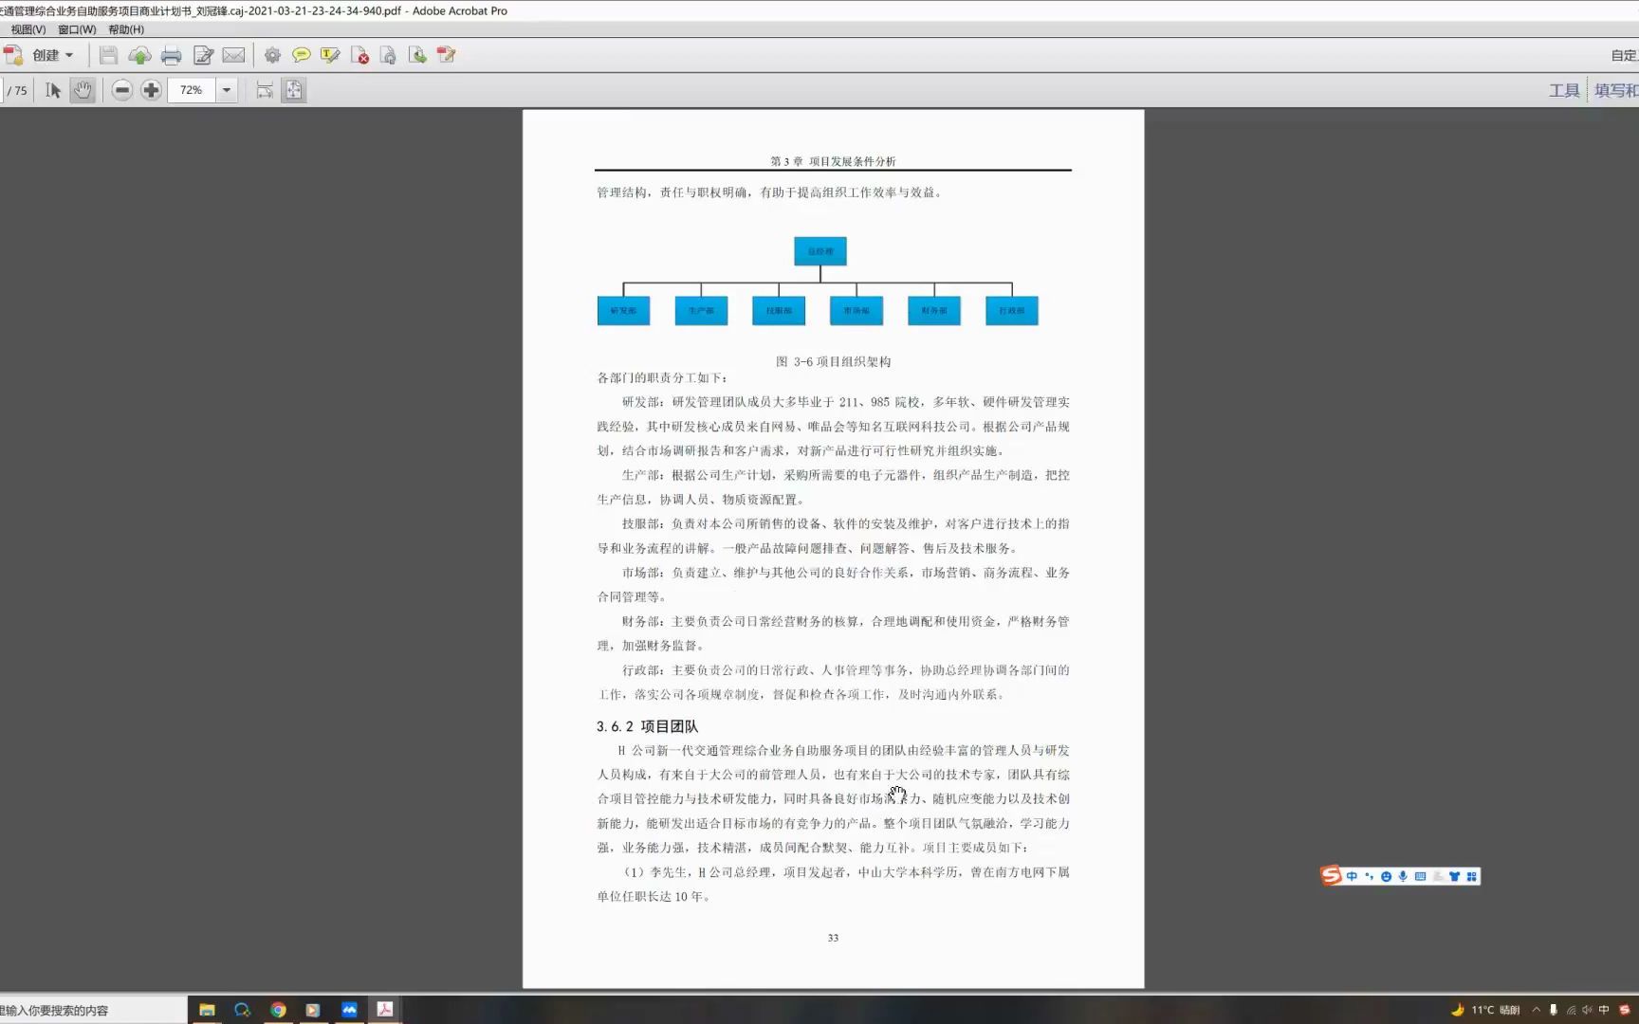Open the 填写和 (fill & sign) panel
This screenshot has height=1024, width=1639.
(1615, 90)
